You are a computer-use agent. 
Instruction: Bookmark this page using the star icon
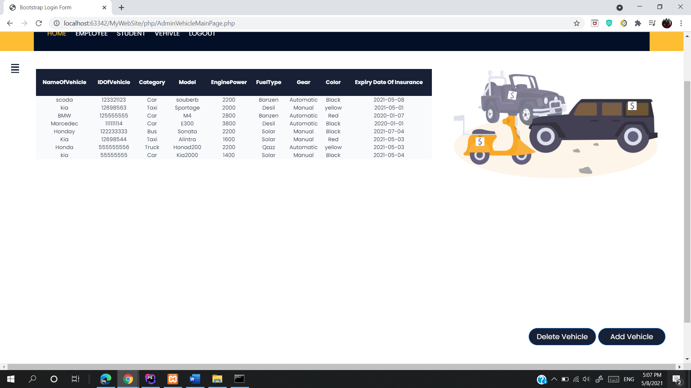(577, 23)
